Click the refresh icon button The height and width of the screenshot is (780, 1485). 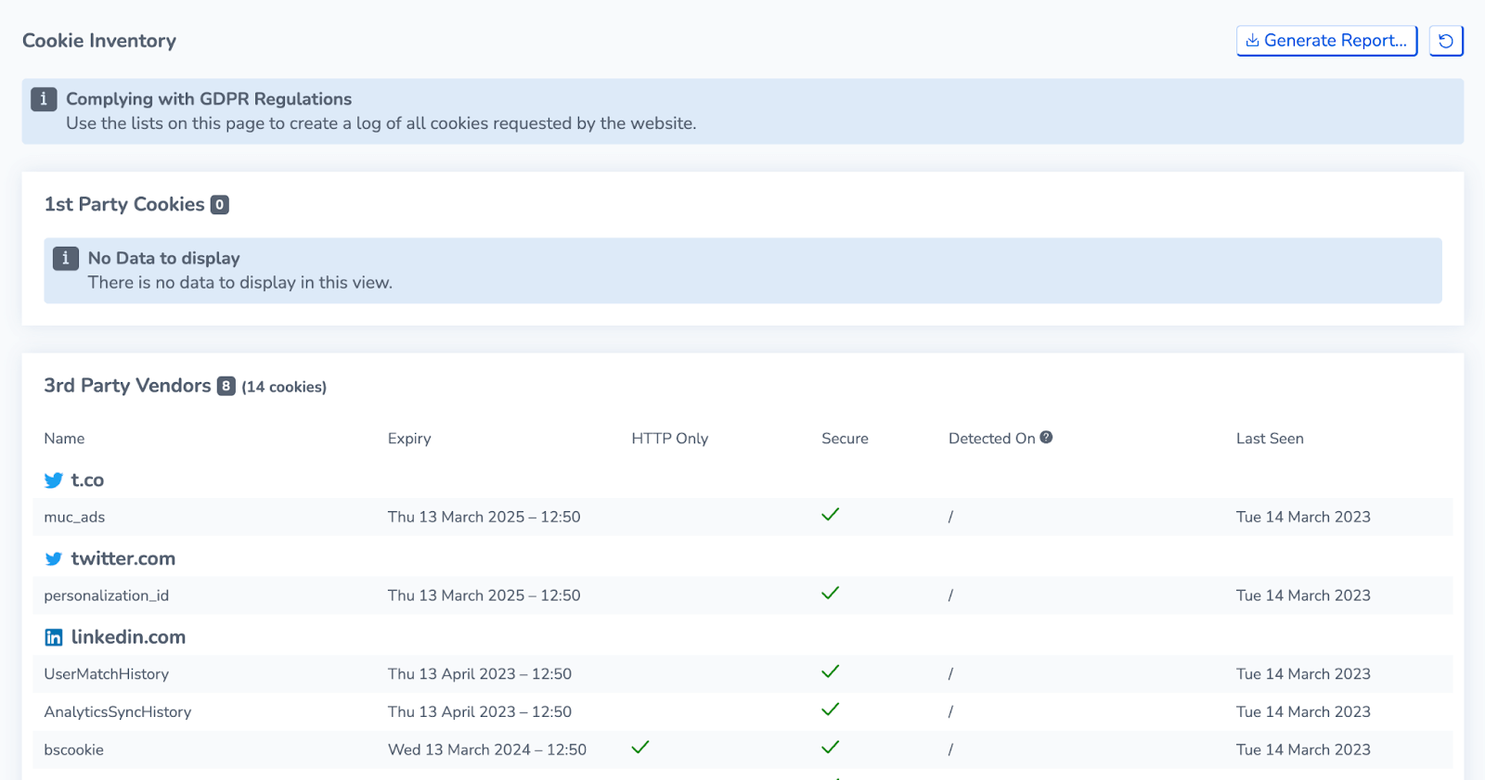pos(1446,41)
